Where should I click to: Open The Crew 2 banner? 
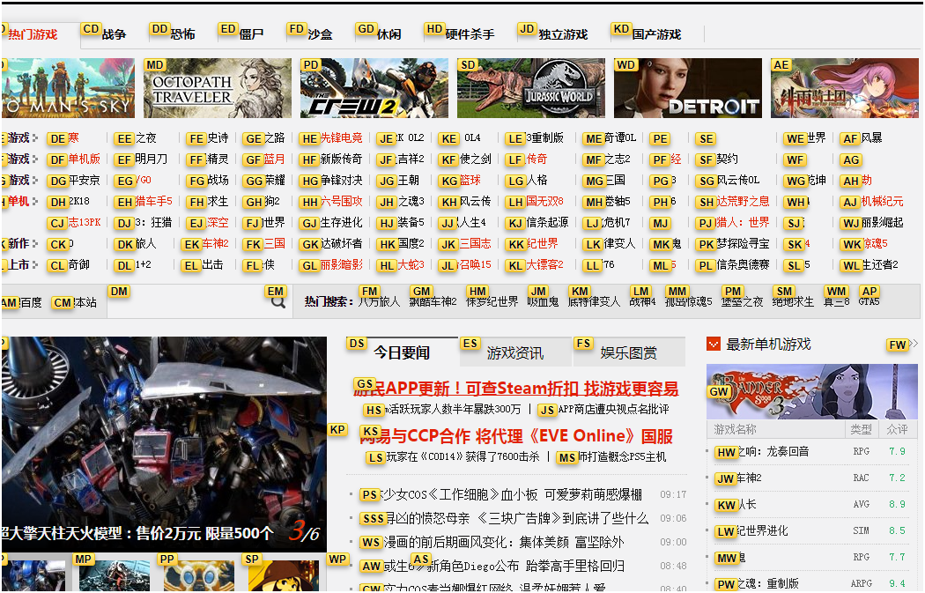coord(374,88)
